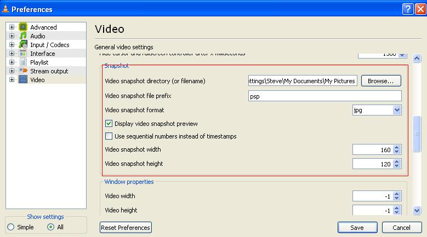
Task: Select Video in the settings tree
Action: (x=37, y=80)
